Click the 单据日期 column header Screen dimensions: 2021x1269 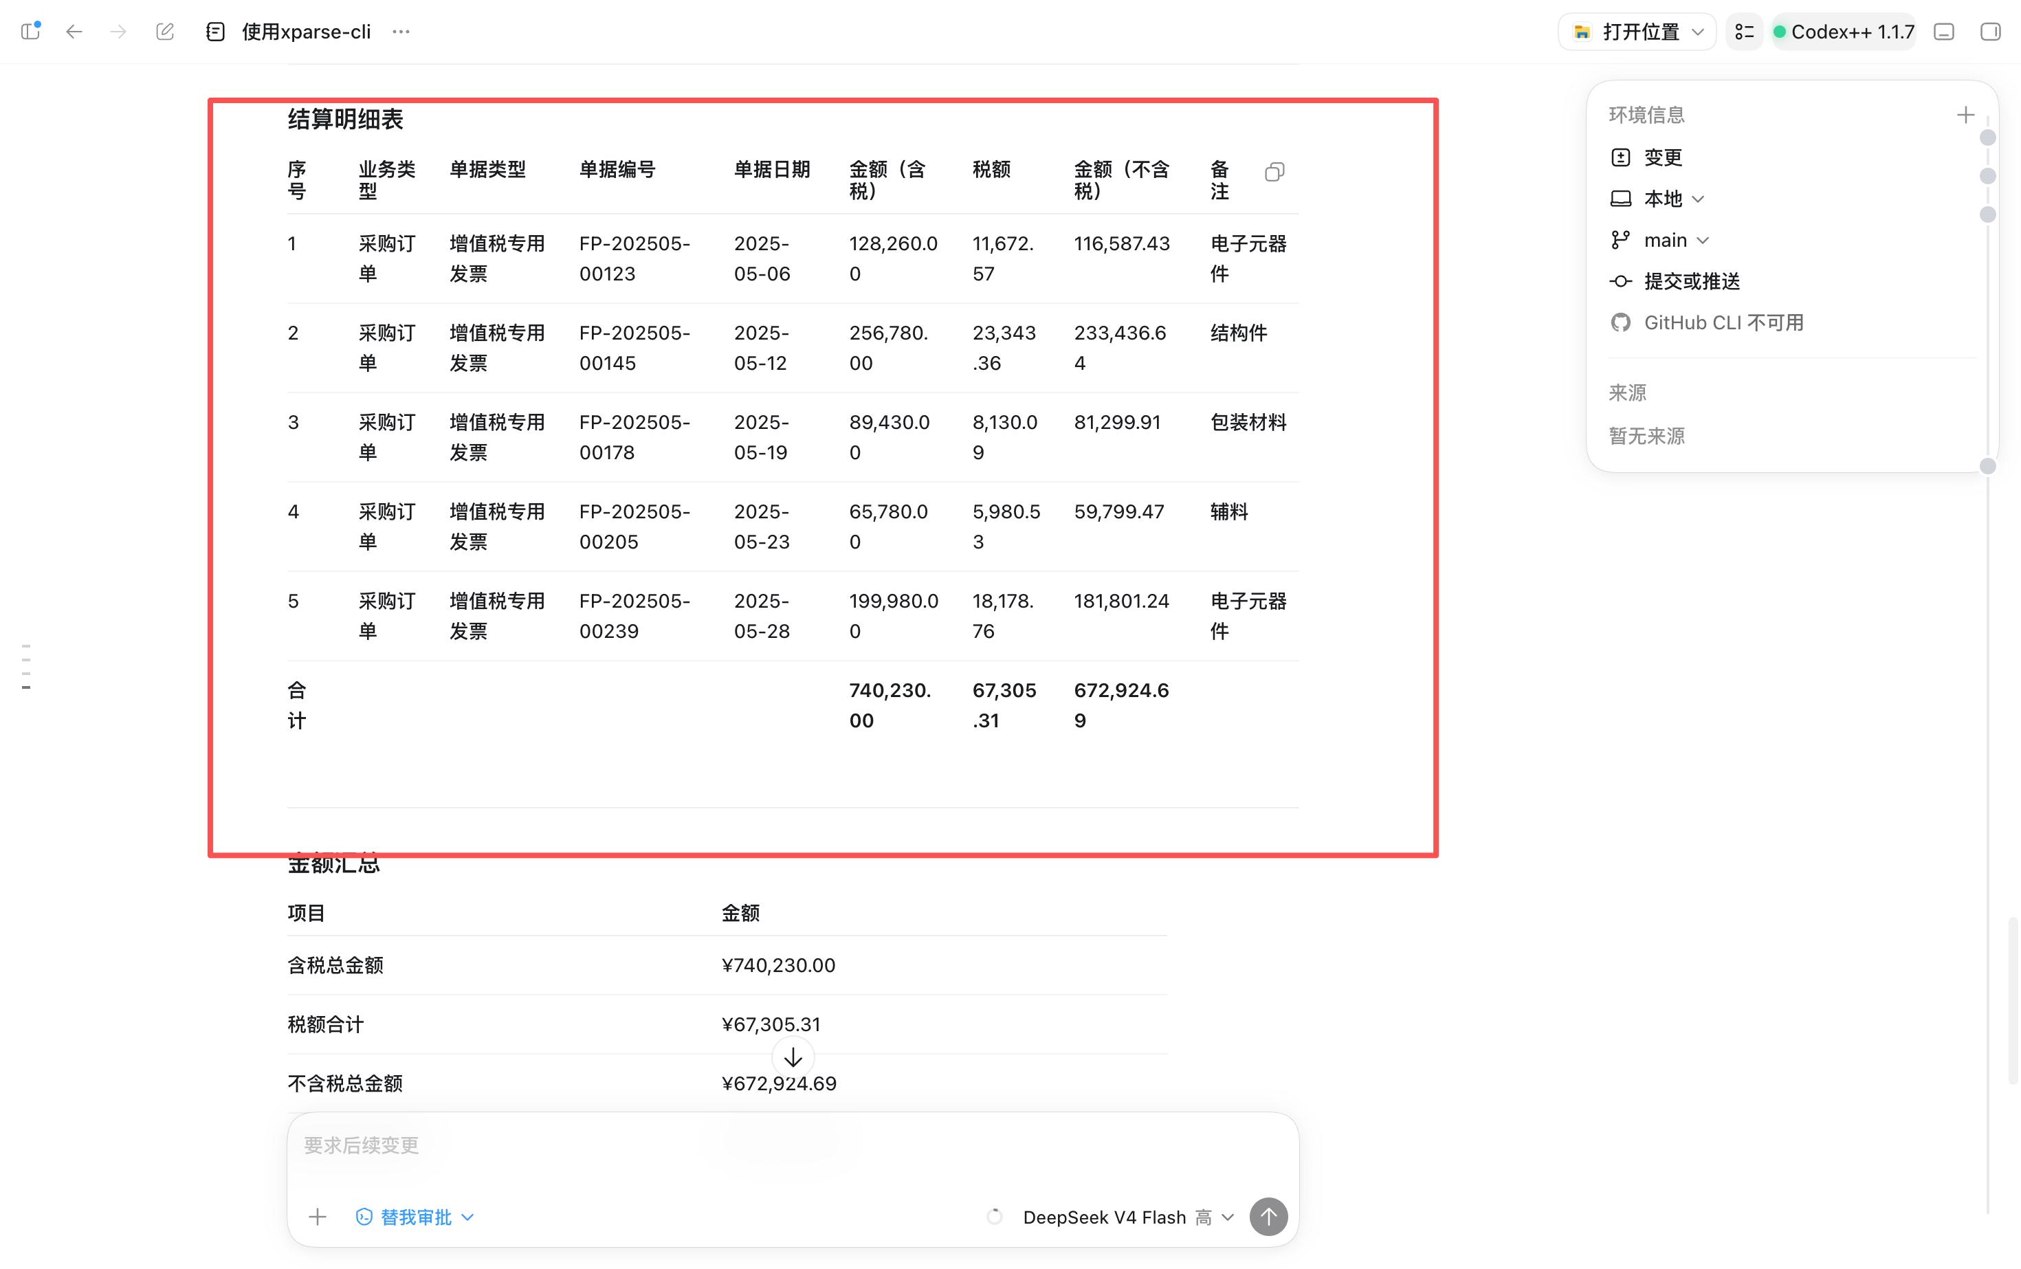(772, 170)
